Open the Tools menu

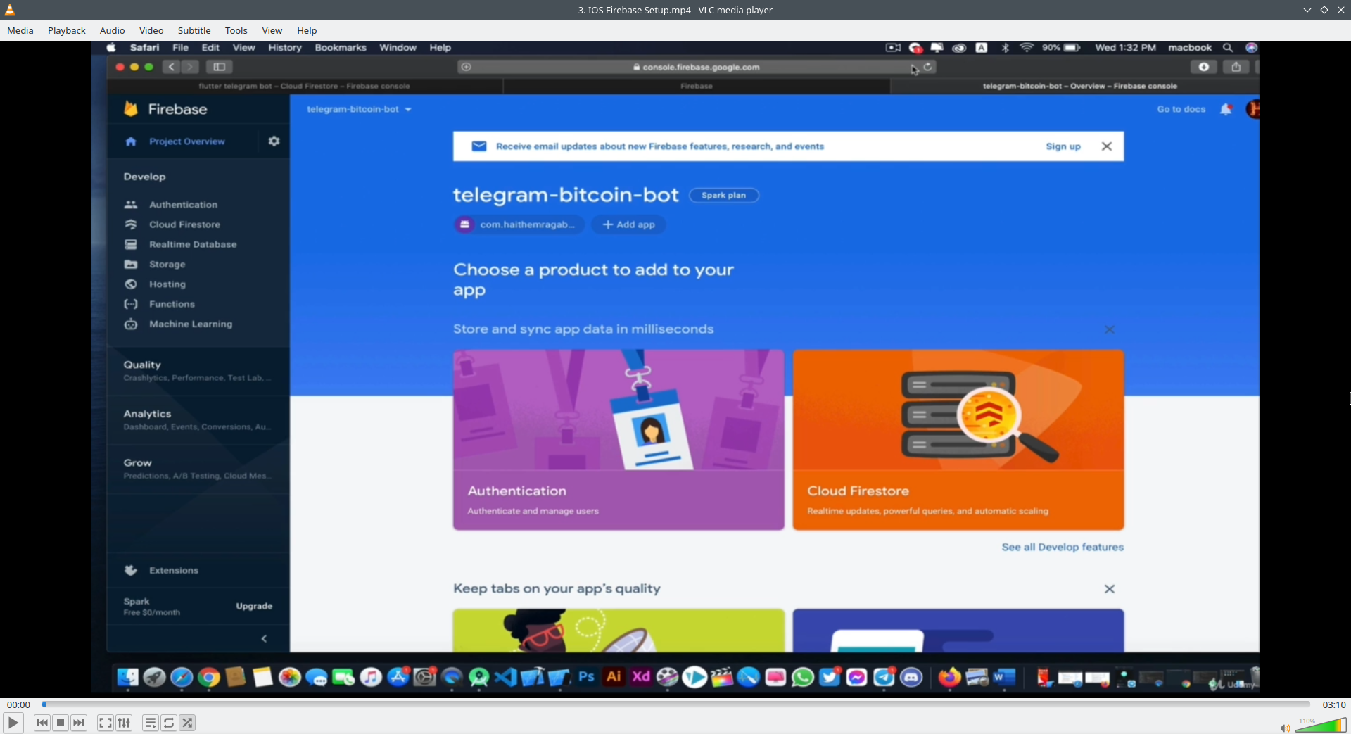coord(236,30)
